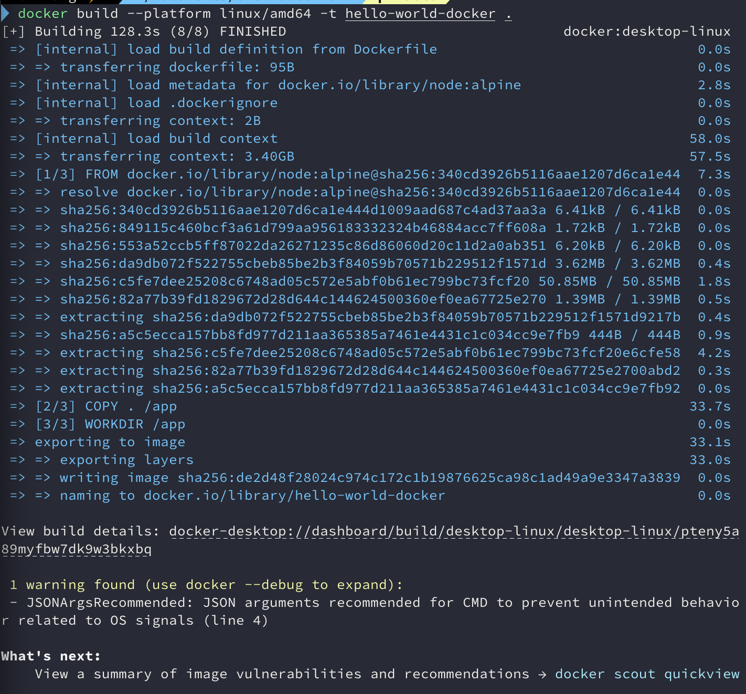The width and height of the screenshot is (746, 694).
Task: Click the 0.9s duration value
Action: [x=714, y=335]
